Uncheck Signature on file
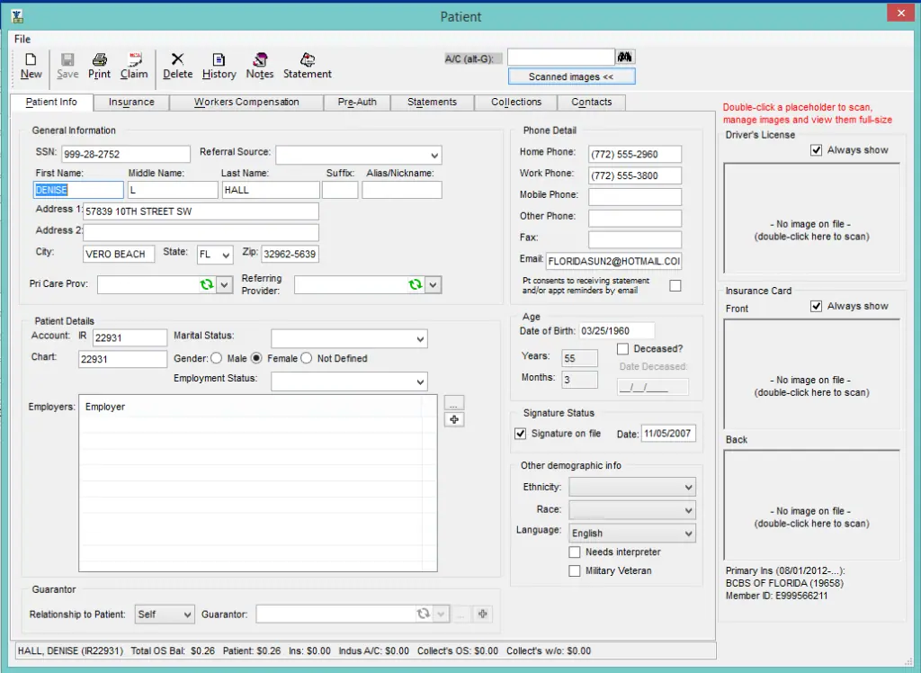 (x=520, y=433)
